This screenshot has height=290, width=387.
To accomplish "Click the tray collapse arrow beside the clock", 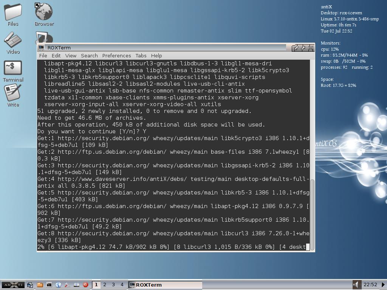I will pyautogui.click(x=384, y=285).
